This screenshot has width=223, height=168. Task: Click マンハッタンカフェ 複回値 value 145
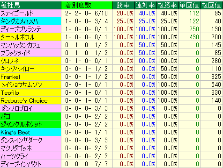[216, 45]
